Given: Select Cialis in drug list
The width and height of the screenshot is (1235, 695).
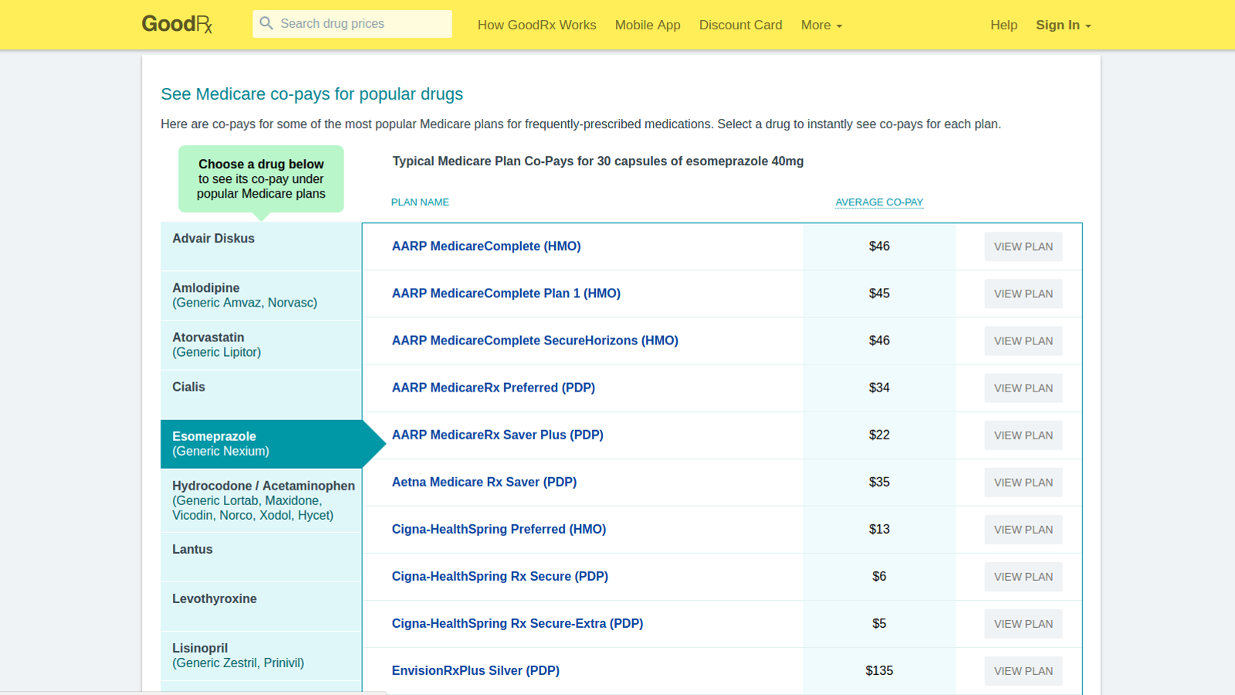Looking at the screenshot, I should point(261,395).
